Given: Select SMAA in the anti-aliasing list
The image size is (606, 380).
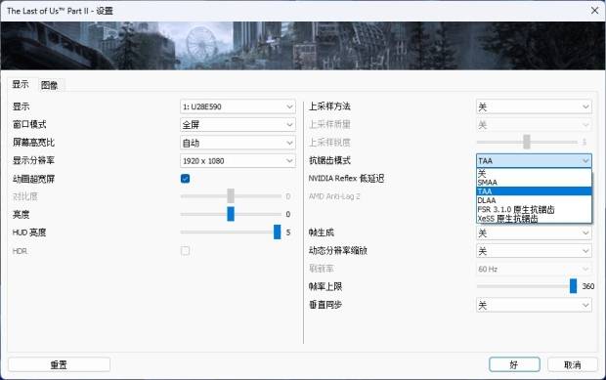Looking at the screenshot, I should [x=534, y=183].
